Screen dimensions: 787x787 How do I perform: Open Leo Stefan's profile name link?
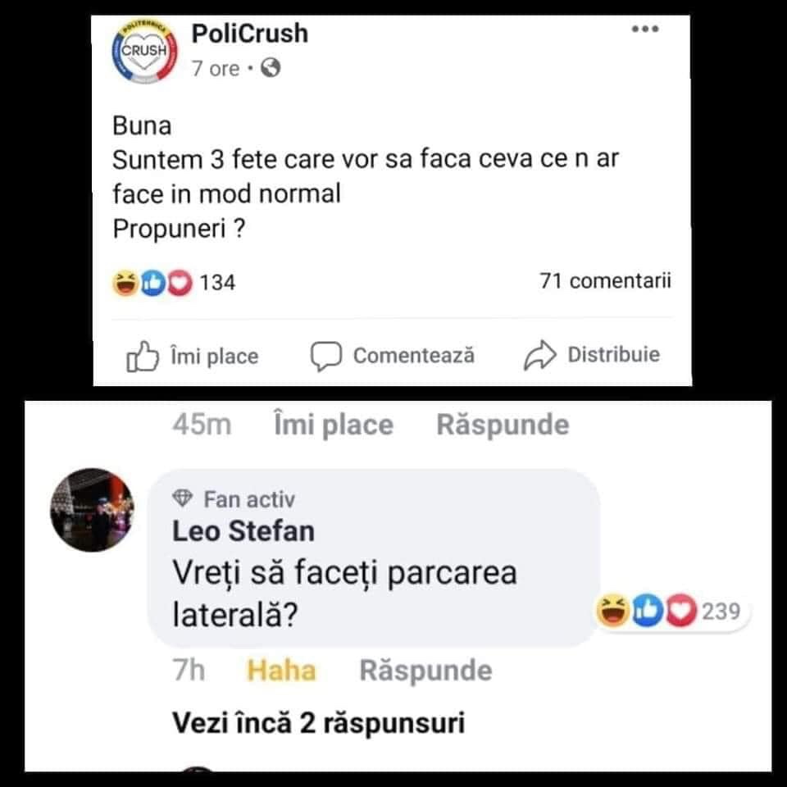[243, 531]
